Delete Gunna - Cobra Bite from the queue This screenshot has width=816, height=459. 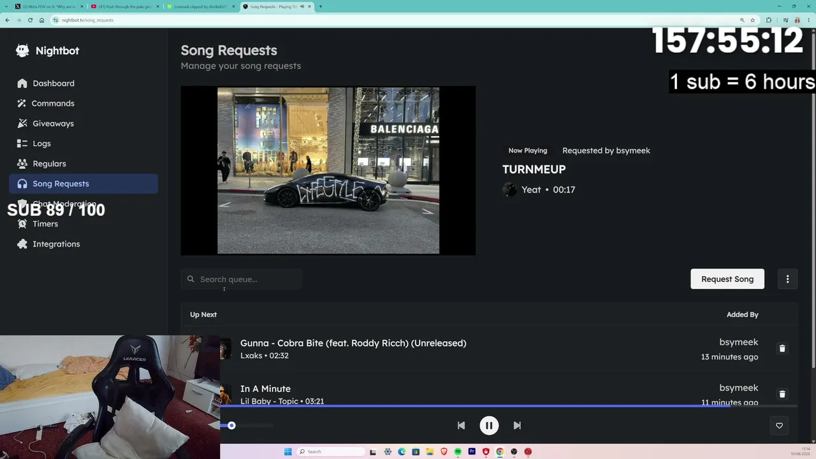click(782, 349)
